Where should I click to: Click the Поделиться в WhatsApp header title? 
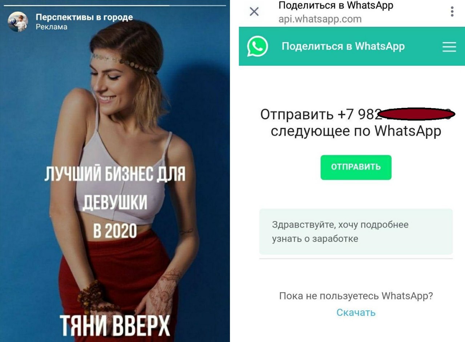point(343,46)
